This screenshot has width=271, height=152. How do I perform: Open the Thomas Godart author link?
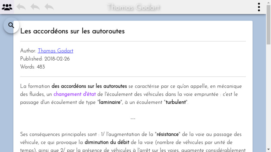55,51
